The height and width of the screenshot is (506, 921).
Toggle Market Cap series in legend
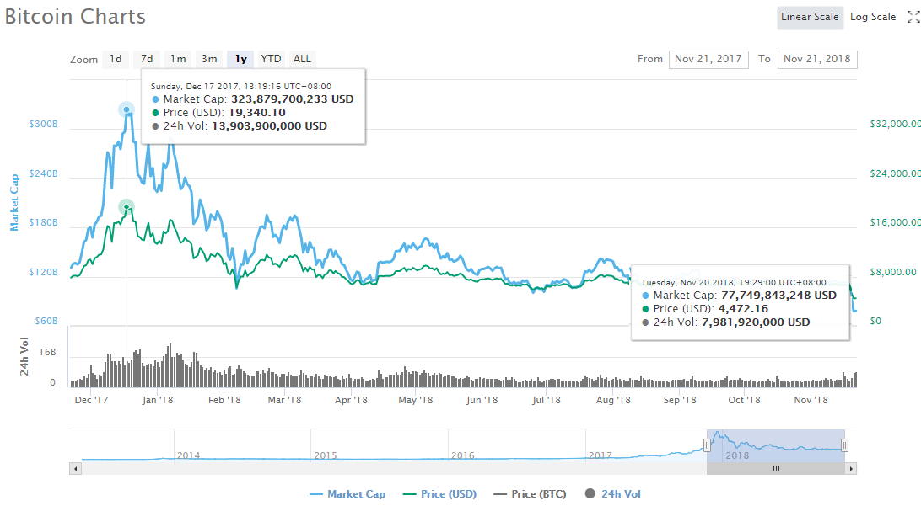pyautogui.click(x=347, y=494)
